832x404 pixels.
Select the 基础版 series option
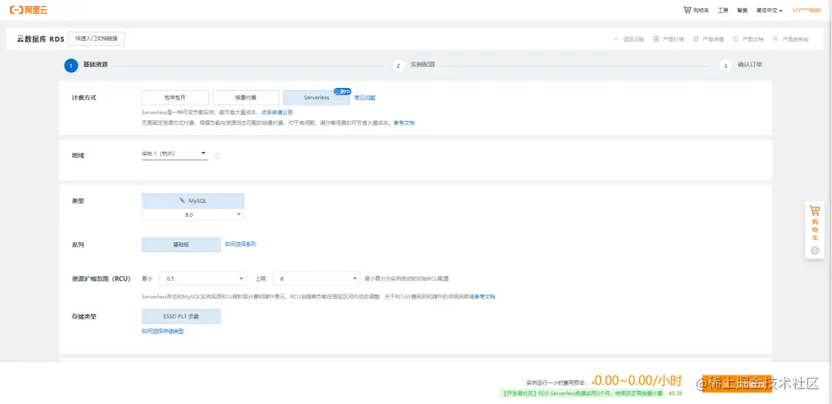point(181,244)
